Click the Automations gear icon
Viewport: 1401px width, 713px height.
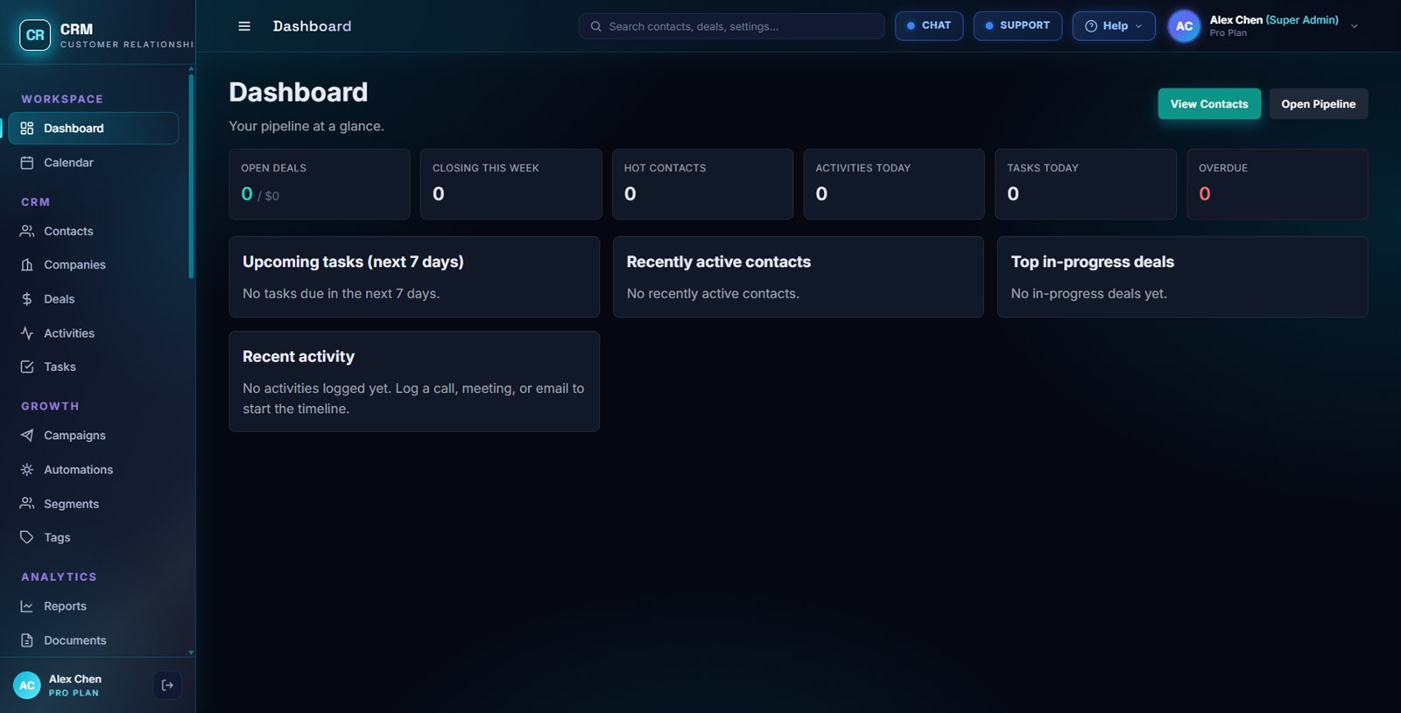tap(27, 470)
